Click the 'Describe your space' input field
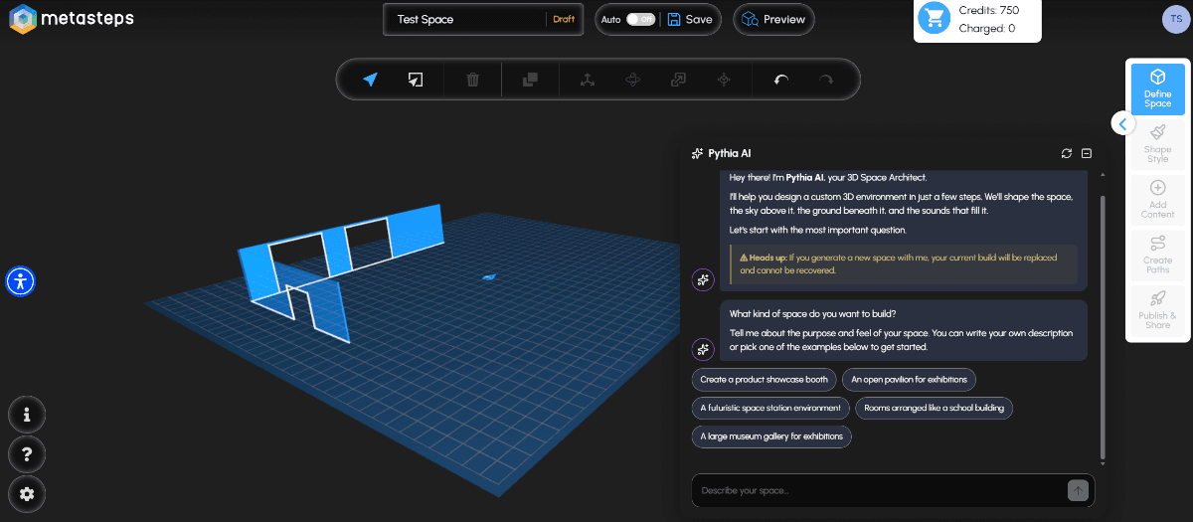Screen dimensions: 1193x522 879,490
